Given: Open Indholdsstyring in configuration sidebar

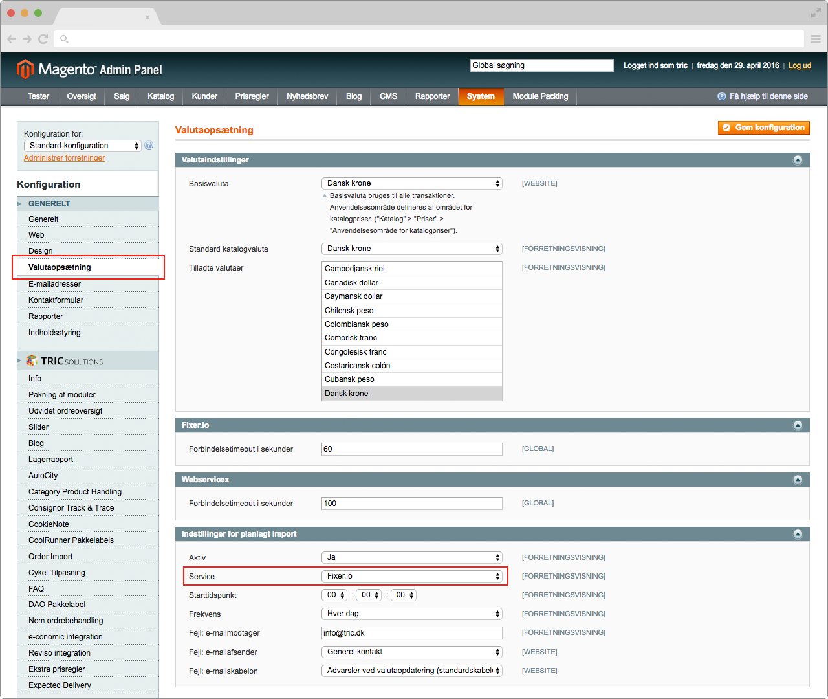Looking at the screenshot, I should click(54, 333).
